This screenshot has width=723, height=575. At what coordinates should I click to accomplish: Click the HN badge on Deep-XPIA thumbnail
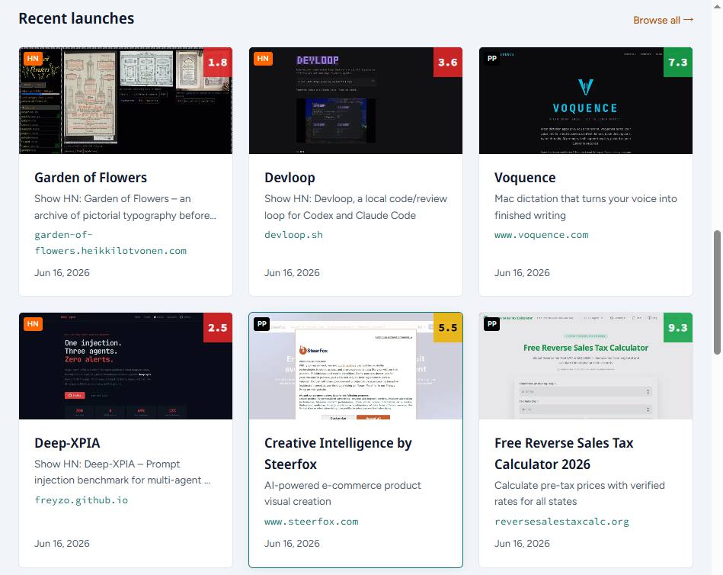33,324
